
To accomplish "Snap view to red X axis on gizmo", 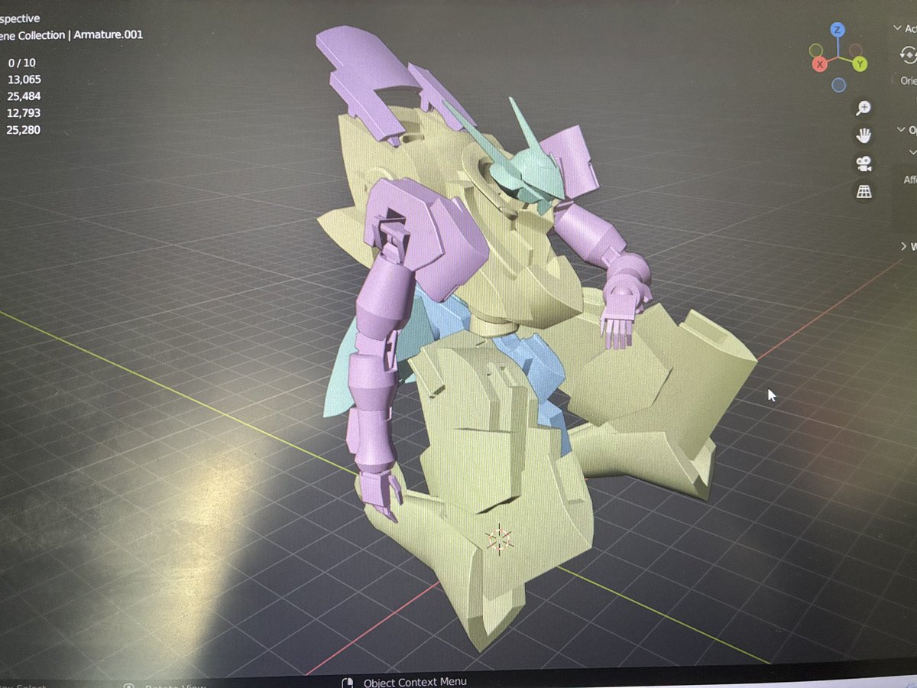I will click(820, 64).
